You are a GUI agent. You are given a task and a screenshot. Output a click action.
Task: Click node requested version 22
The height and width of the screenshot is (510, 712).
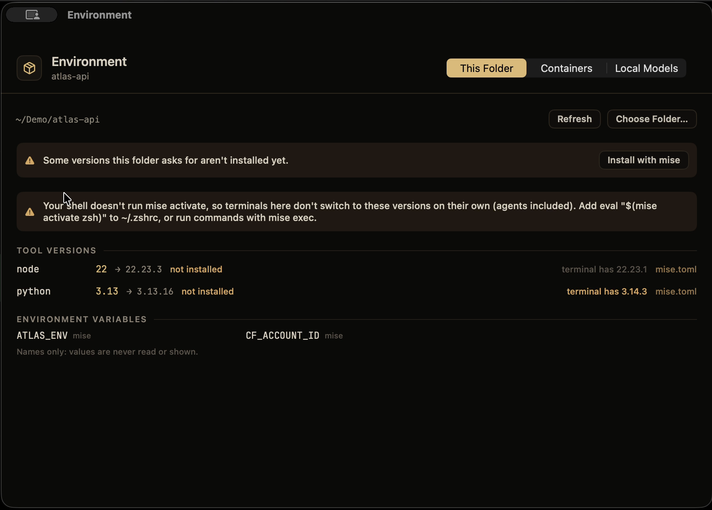pyautogui.click(x=101, y=269)
